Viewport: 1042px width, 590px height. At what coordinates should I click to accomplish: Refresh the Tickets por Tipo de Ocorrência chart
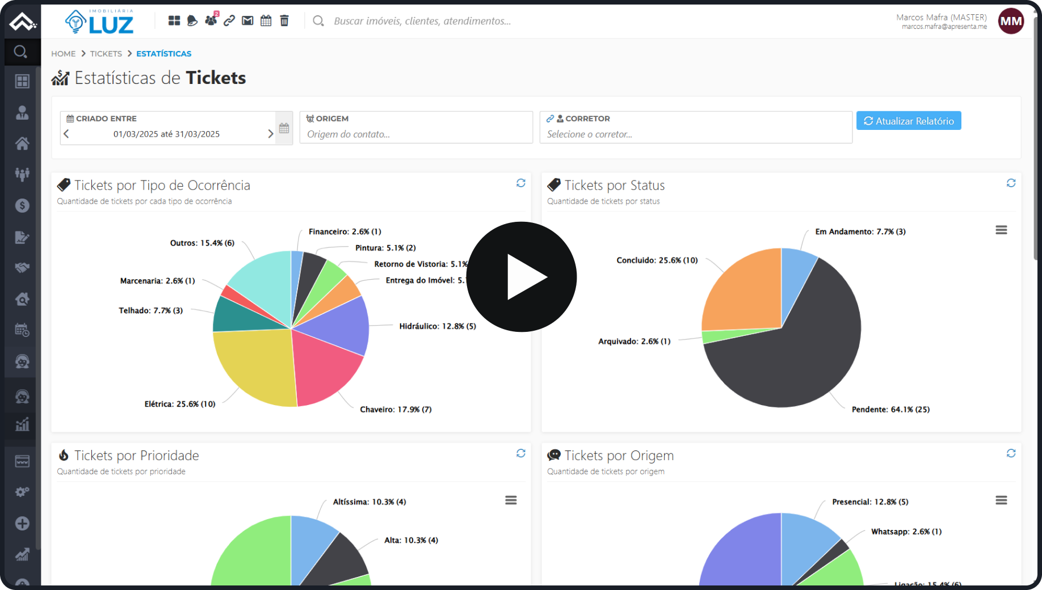click(520, 183)
